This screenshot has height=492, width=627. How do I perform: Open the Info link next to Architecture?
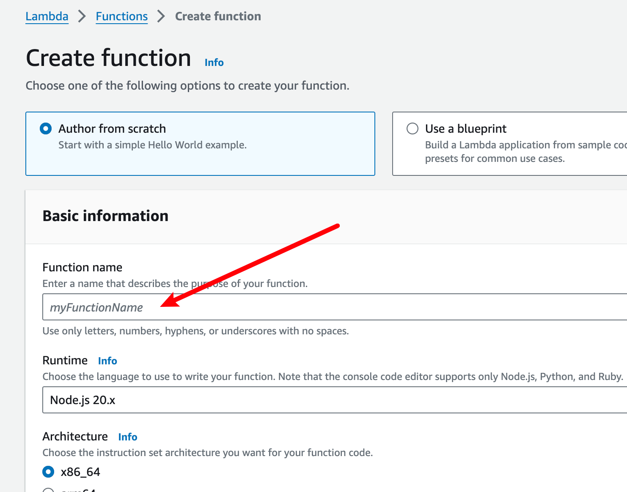[x=128, y=437]
